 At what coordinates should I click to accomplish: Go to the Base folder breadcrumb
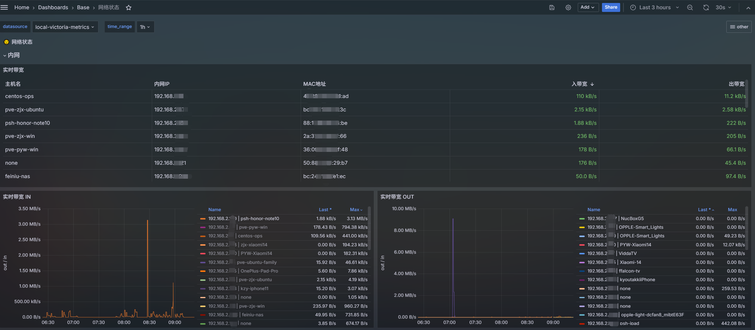click(83, 7)
